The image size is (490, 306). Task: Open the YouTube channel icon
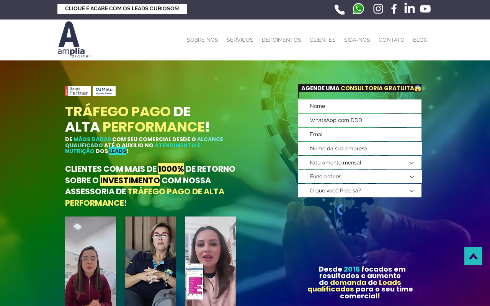tap(425, 9)
